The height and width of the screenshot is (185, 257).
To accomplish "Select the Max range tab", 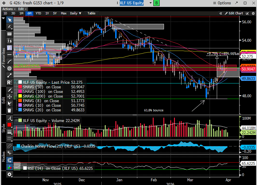I will tap(63, 13).
